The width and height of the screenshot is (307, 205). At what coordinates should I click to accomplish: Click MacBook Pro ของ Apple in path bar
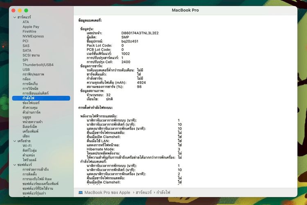coord(107,192)
